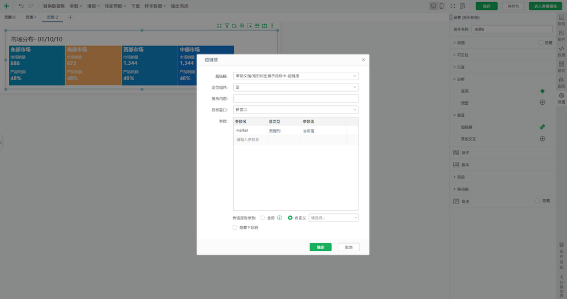Open the 数据 panel in right sidebar
Image resolution: width=567 pixels, height=299 pixels.
point(561,51)
